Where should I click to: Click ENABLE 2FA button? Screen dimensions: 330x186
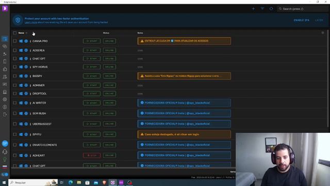pyautogui.click(x=302, y=20)
